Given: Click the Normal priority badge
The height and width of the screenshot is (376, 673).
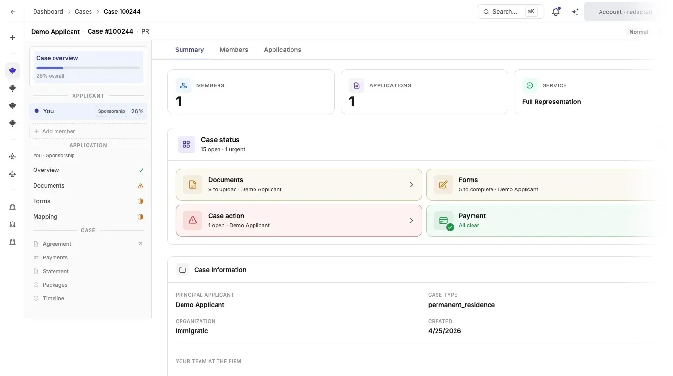Looking at the screenshot, I should point(638,32).
